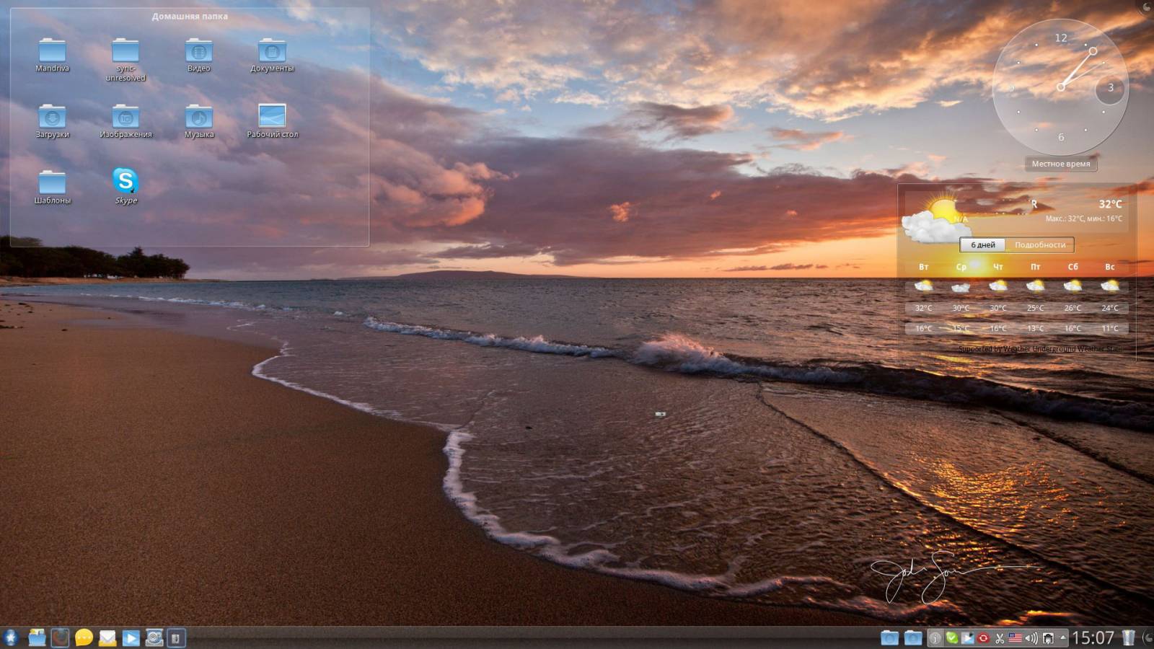This screenshot has width=1154, height=649.
Task: Click the green Skype status tray icon
Action: click(951, 638)
